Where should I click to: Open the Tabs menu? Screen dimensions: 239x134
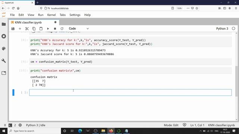[62, 15]
